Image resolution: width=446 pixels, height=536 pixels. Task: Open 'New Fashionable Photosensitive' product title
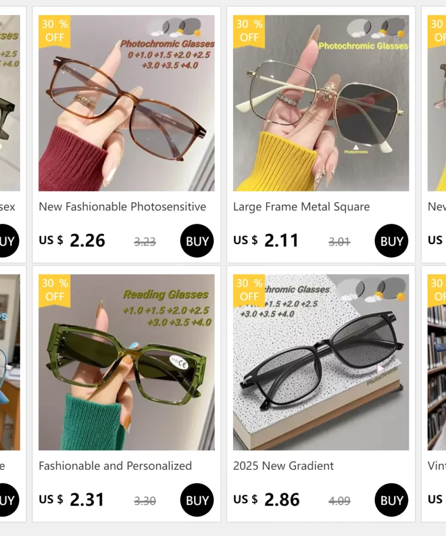point(122,207)
